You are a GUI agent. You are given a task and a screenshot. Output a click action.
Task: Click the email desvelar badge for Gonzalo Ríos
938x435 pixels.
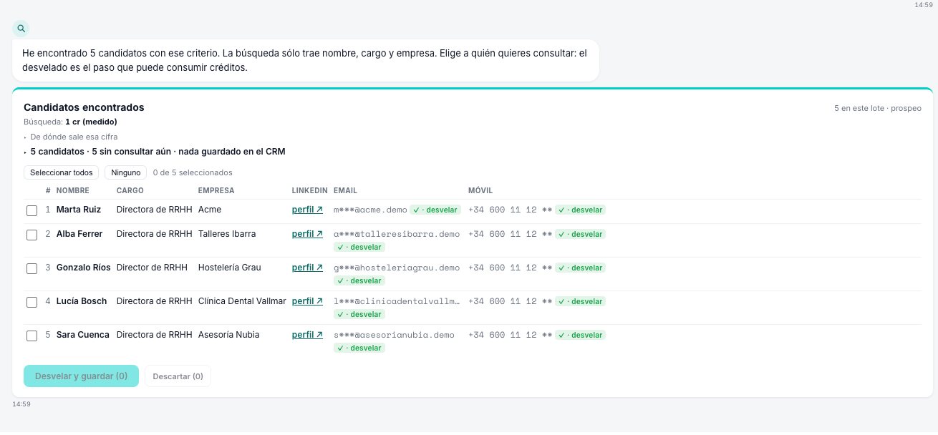click(359, 280)
